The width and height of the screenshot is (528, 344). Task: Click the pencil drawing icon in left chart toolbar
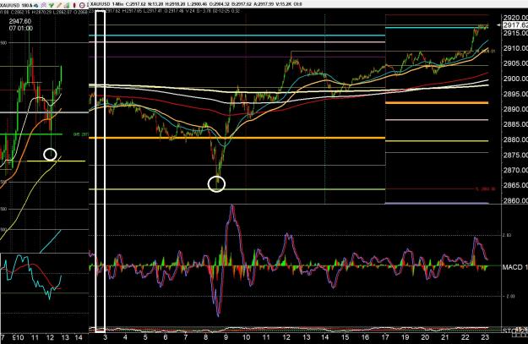[x=59, y=5]
